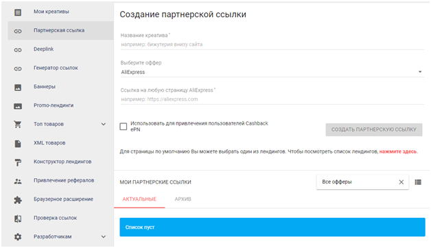Click the Список пуст blue banner
The image size is (431, 248).
(272, 227)
